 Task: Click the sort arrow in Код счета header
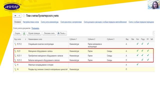[x=25, y=39]
